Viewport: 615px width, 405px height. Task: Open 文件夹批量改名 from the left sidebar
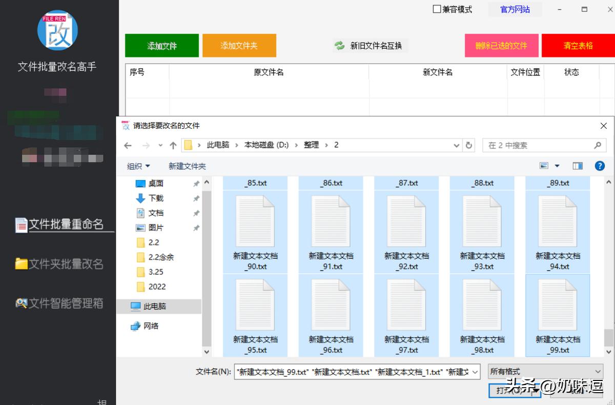click(57, 264)
